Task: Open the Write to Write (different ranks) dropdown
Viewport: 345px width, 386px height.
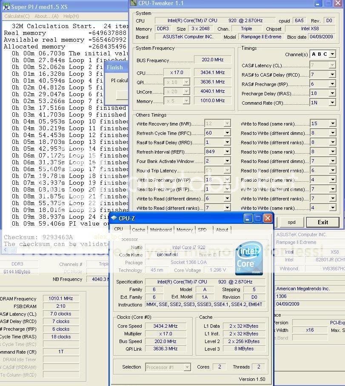Action: tap(333, 198)
